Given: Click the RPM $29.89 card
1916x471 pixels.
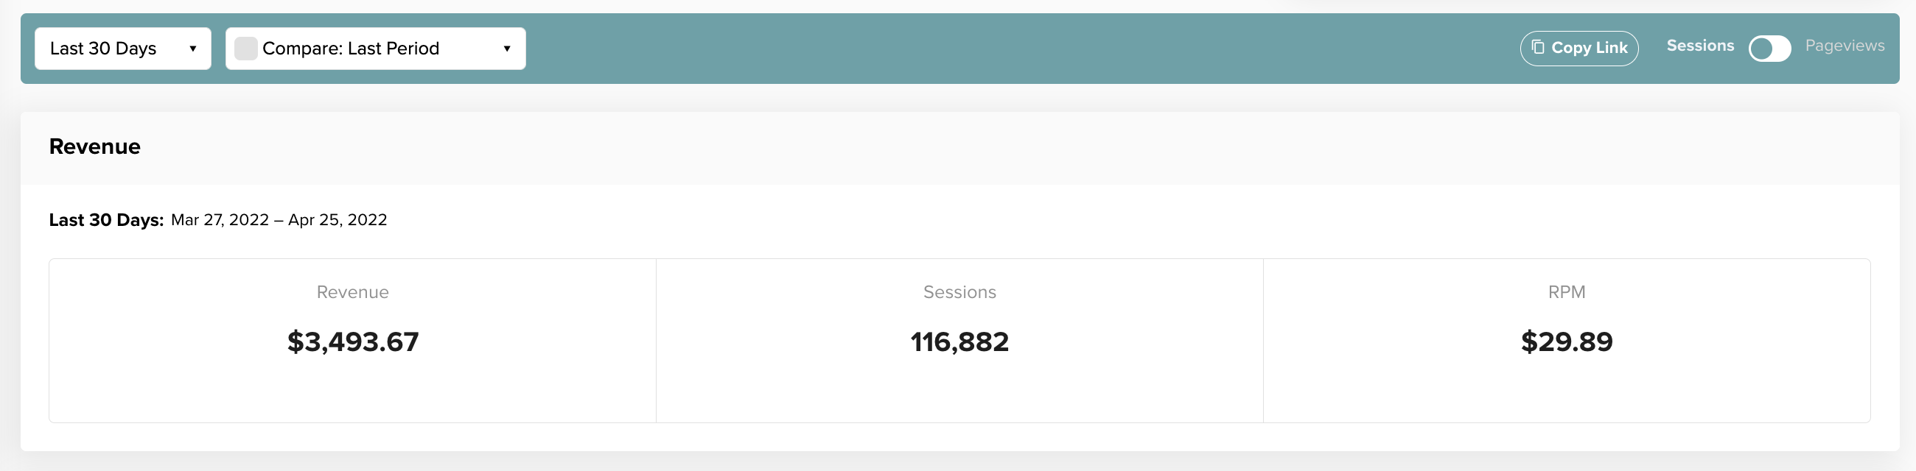Looking at the screenshot, I should 1567,340.
